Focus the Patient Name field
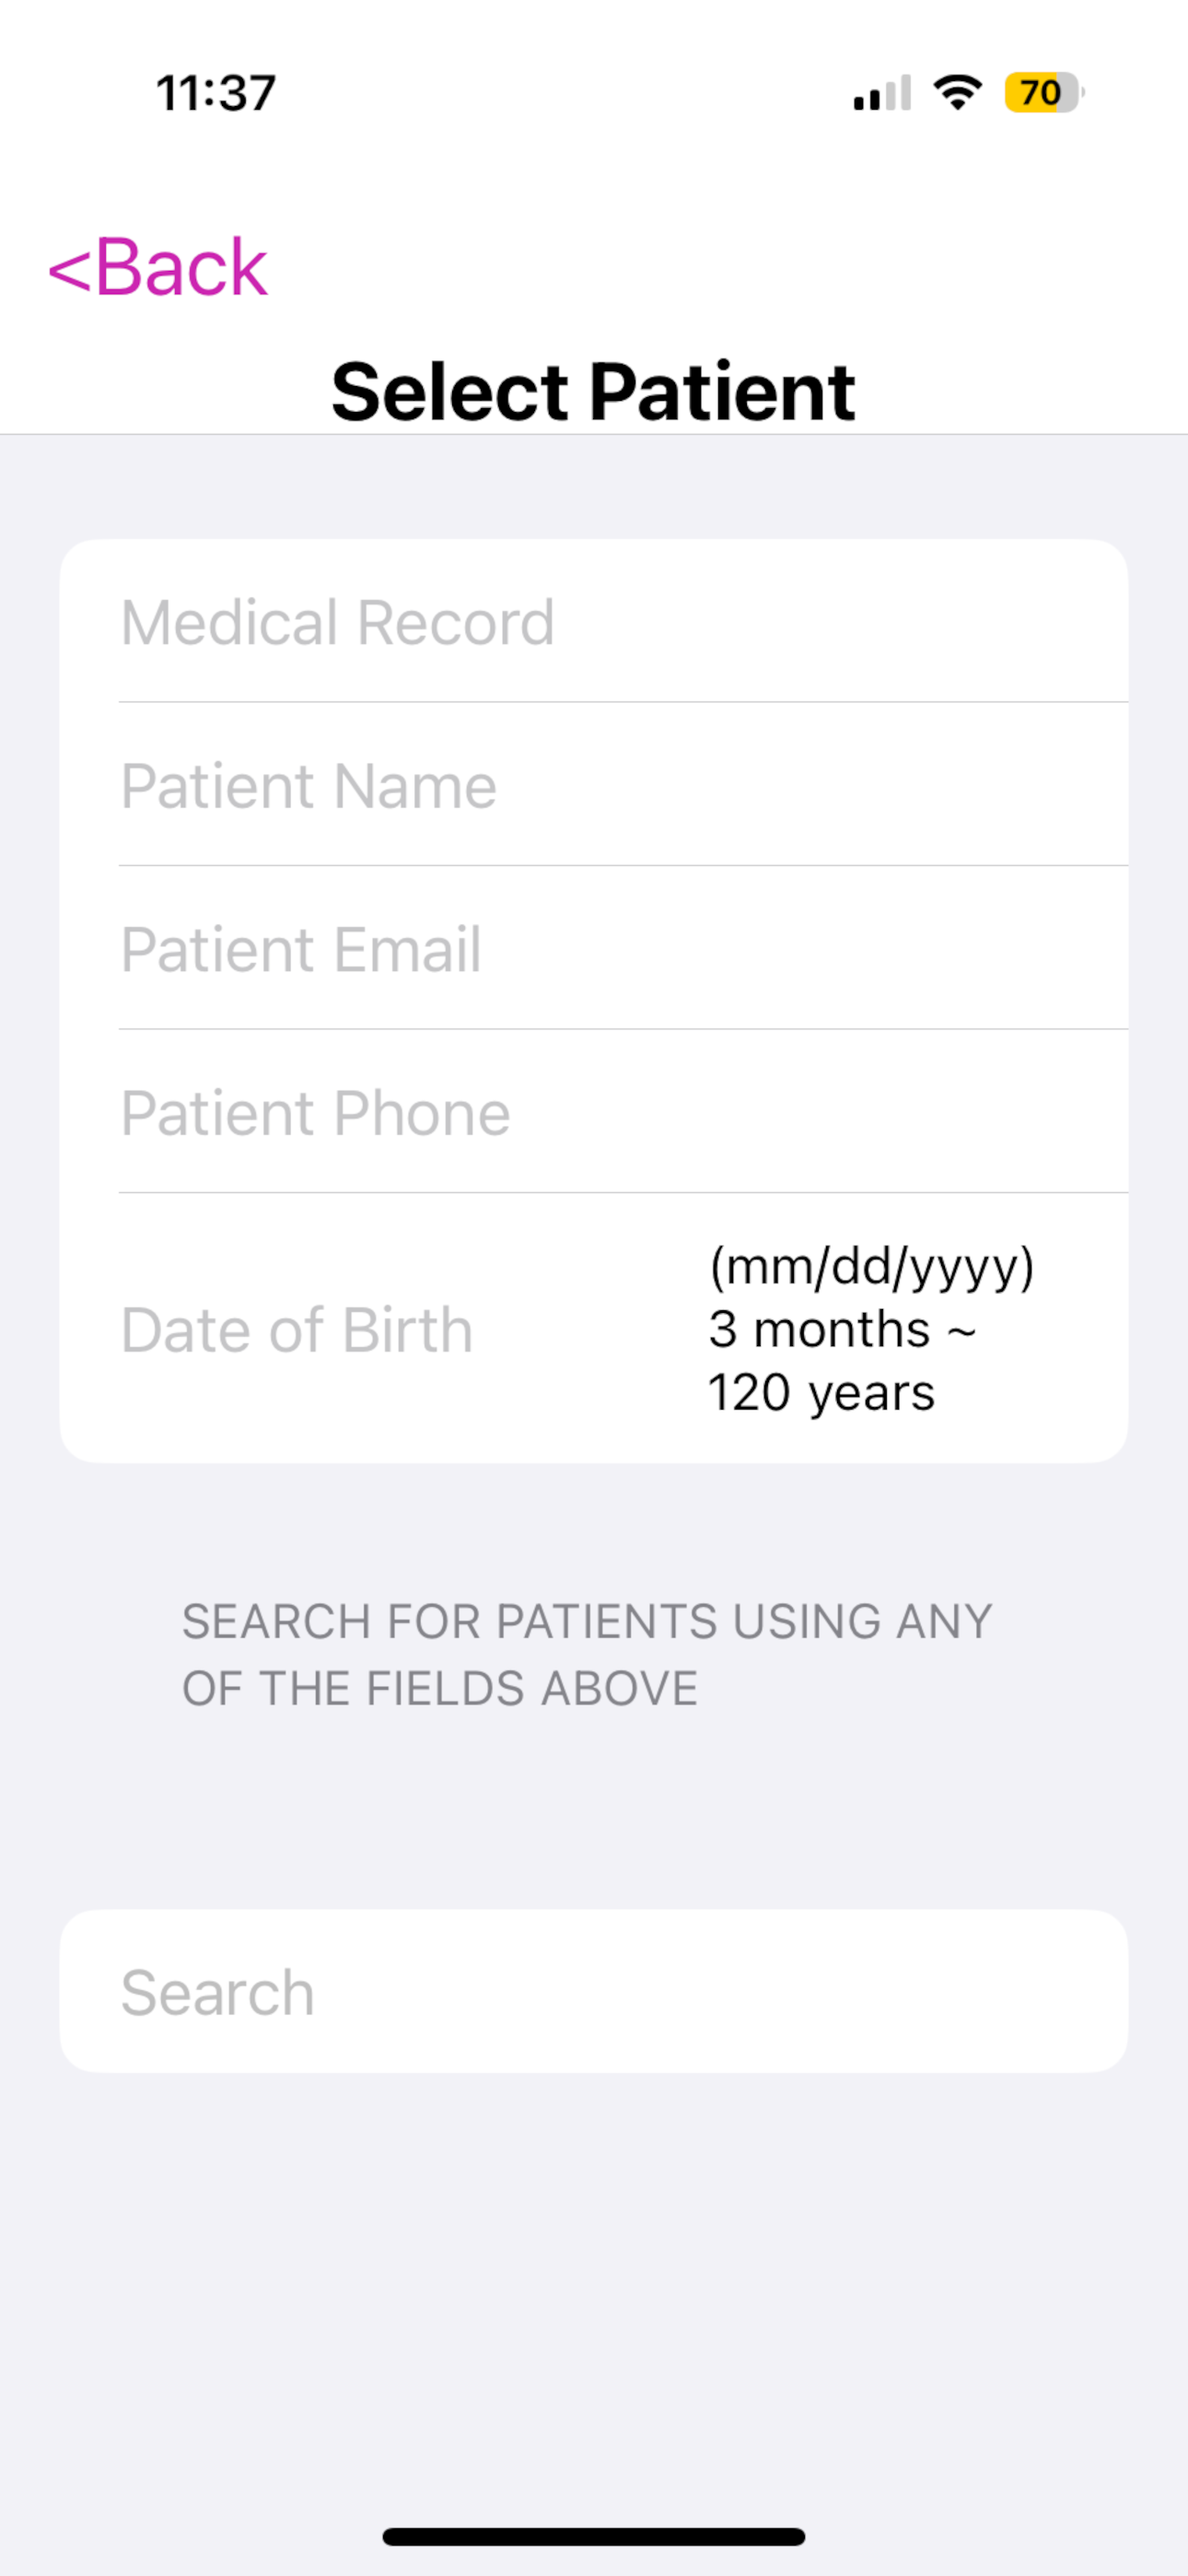 click(x=594, y=785)
